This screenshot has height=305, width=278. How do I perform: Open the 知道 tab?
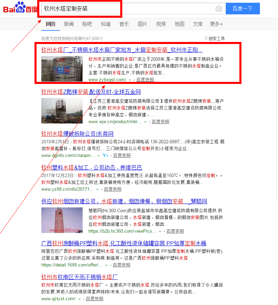pyautogui.click(x=106, y=24)
